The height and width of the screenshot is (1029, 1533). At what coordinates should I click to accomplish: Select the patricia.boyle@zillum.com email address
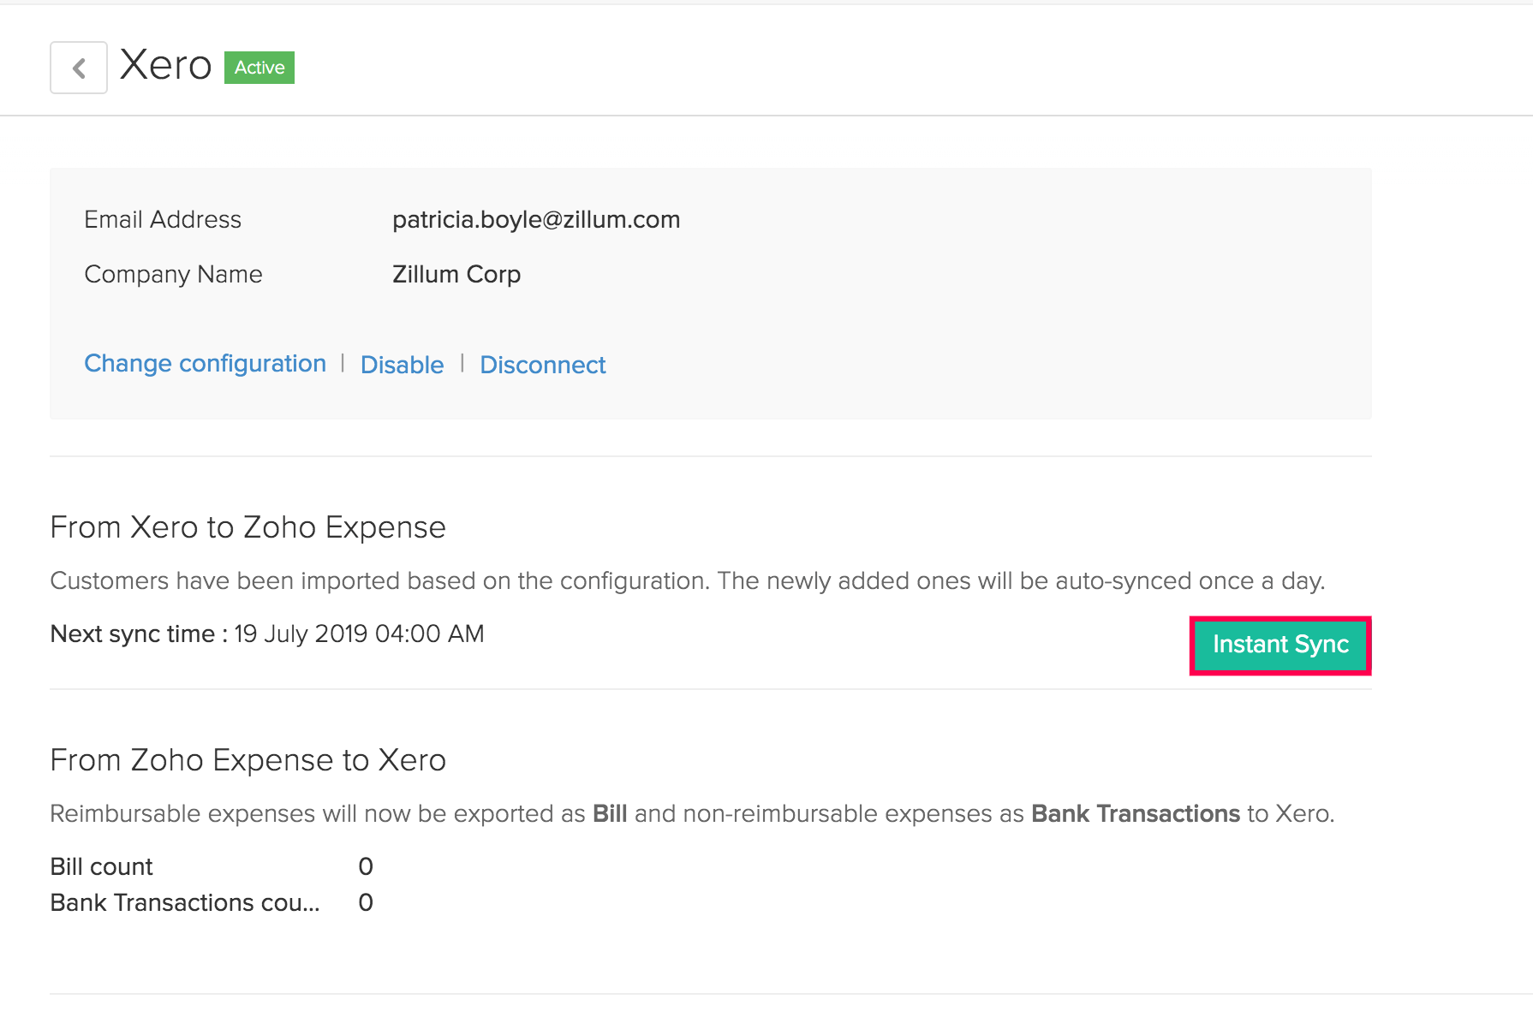point(536,220)
